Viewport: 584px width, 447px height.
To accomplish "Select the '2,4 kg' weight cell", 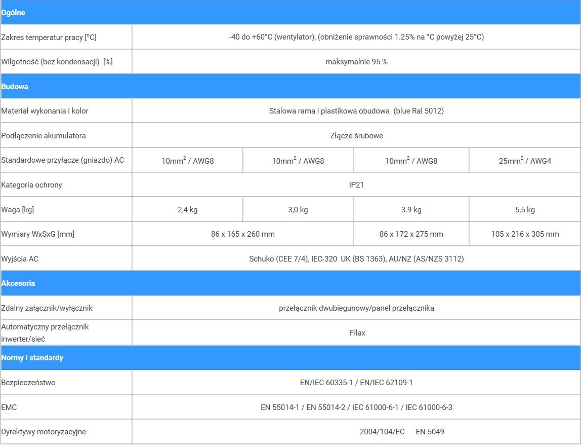I will point(187,210).
